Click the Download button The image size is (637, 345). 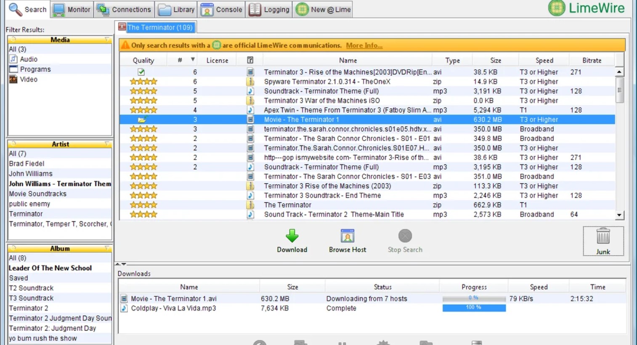click(x=292, y=241)
